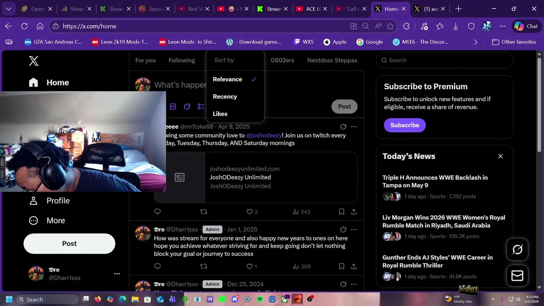Open Grok on the Apr 9 post
The height and width of the screenshot is (306, 544).
(x=343, y=127)
